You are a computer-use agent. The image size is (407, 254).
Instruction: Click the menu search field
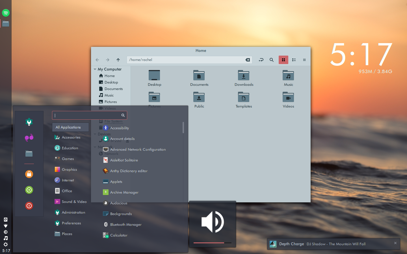90,115
